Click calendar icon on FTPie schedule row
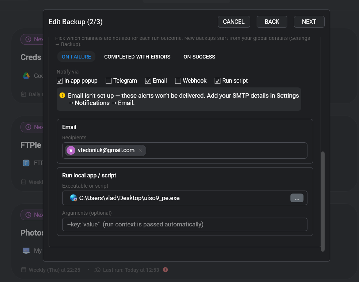359x282 pixels. pyautogui.click(x=24, y=182)
